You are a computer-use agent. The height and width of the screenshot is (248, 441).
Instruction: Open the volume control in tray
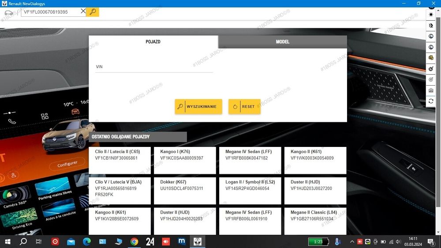point(398,241)
